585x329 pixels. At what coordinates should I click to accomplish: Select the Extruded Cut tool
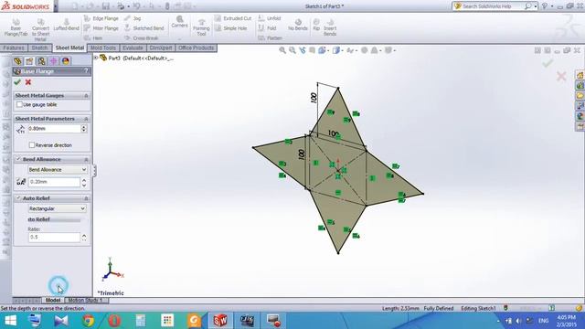(233, 18)
